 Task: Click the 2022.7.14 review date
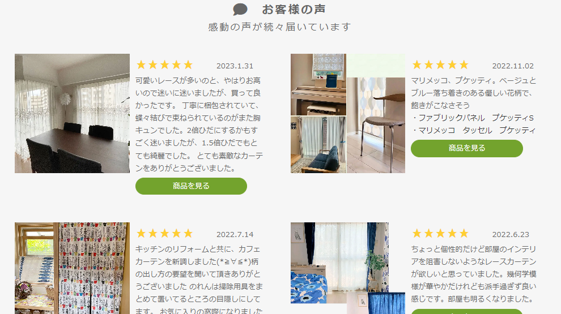point(235,235)
